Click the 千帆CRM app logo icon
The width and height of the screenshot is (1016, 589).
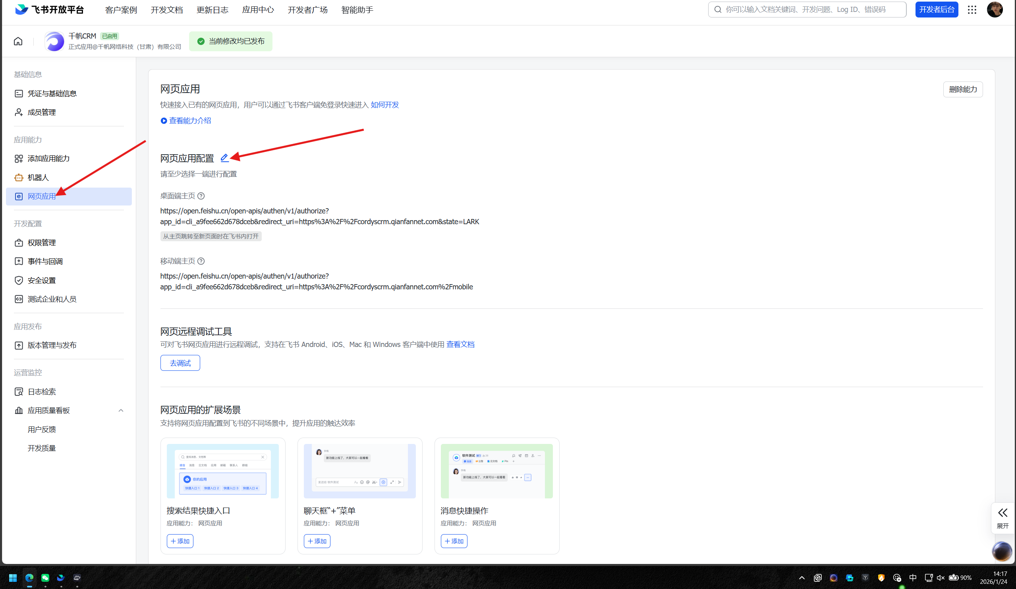[x=54, y=41]
